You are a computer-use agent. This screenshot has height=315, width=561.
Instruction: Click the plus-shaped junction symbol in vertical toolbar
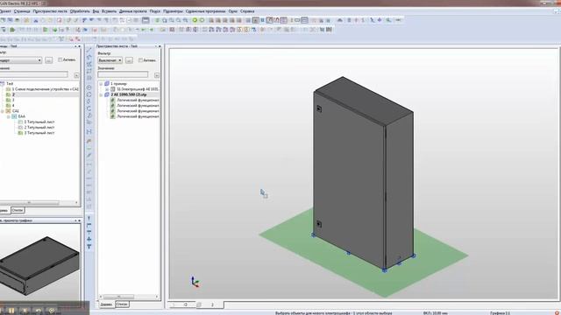coord(89,239)
